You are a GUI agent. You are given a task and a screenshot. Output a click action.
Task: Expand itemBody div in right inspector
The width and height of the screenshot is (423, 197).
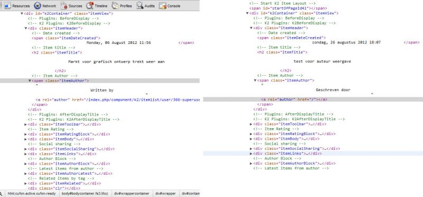(x=251, y=139)
